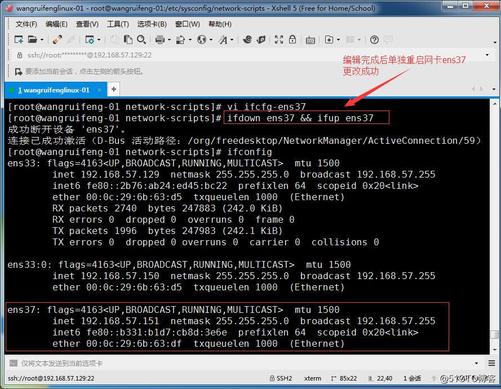Click the plus button to add tab
This screenshot has height=389, width=501.
114,89
